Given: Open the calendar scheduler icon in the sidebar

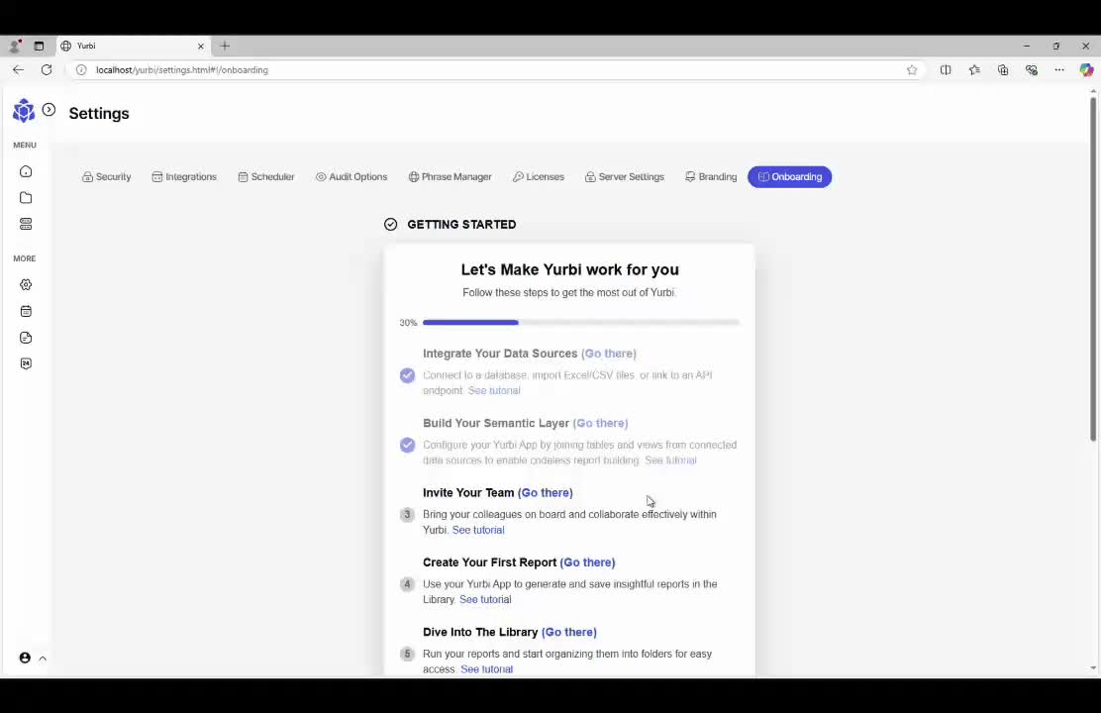Looking at the screenshot, I should pyautogui.click(x=26, y=311).
